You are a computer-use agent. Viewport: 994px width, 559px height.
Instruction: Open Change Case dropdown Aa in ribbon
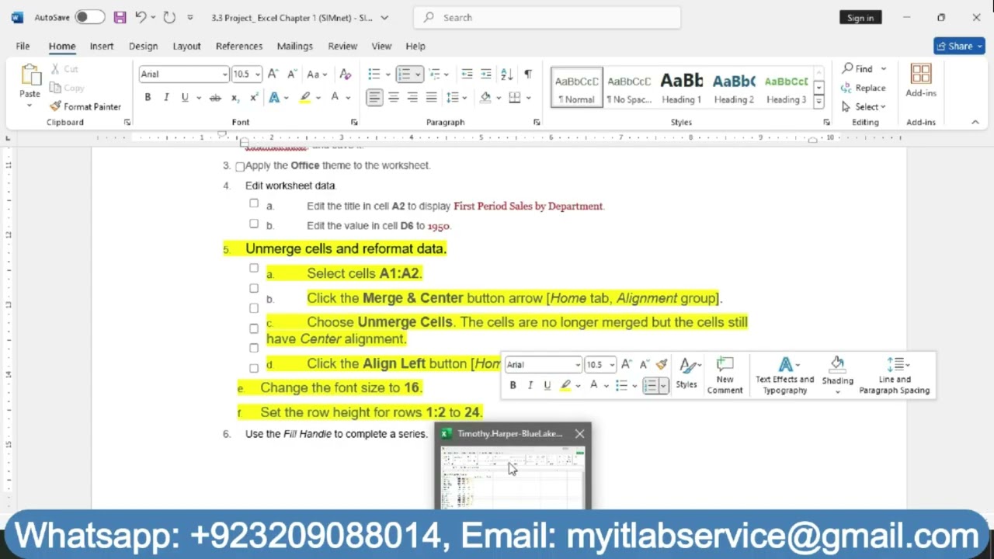tap(317, 74)
